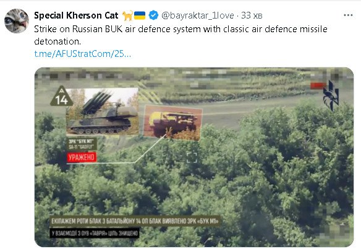Click the targeting bracket reticle in trees

click(x=192, y=158)
